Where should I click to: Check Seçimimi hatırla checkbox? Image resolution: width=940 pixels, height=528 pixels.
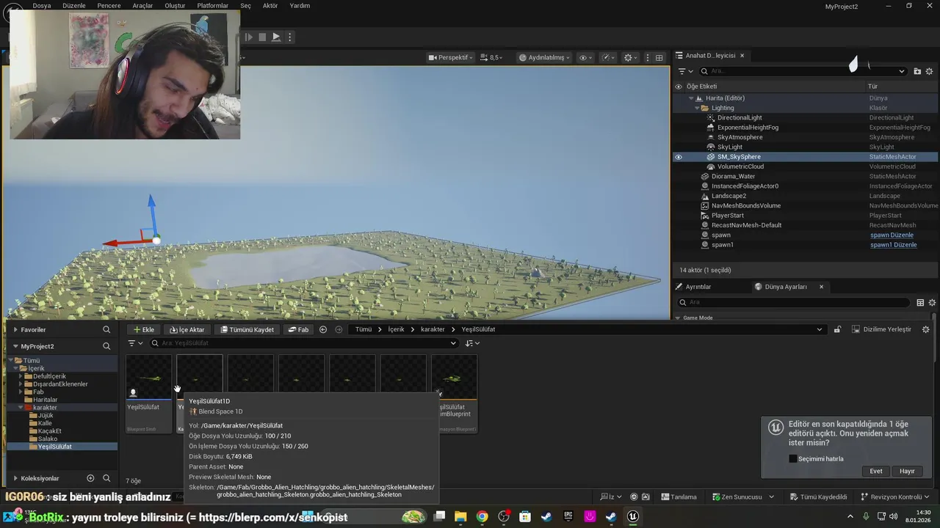coord(792,459)
